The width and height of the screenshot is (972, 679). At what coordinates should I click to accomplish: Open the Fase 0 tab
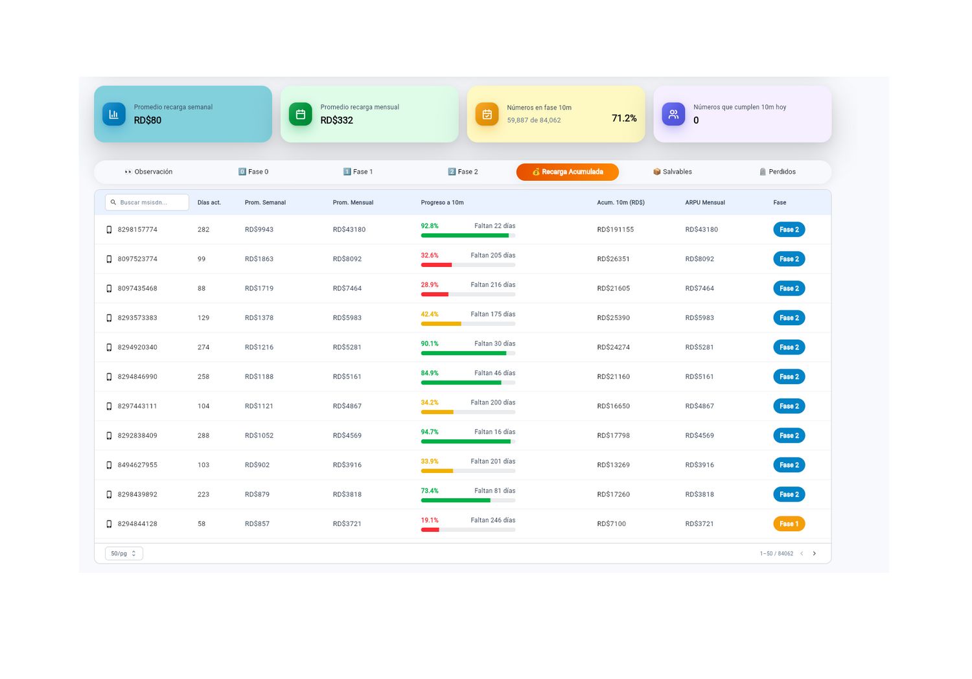253,172
